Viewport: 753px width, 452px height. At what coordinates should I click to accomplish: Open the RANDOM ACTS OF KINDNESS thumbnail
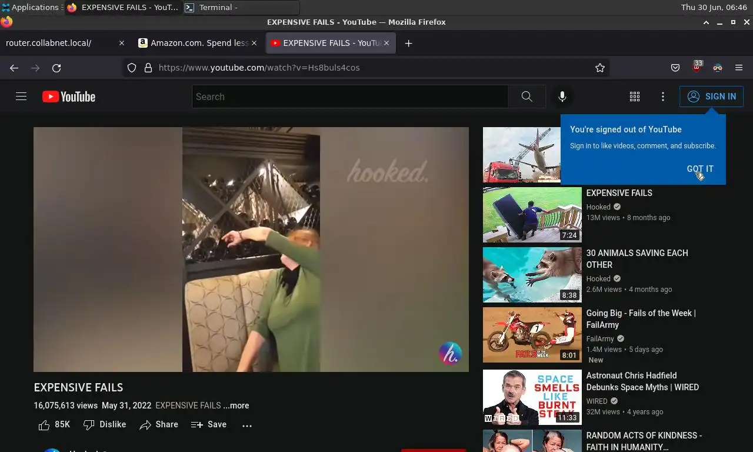532,441
